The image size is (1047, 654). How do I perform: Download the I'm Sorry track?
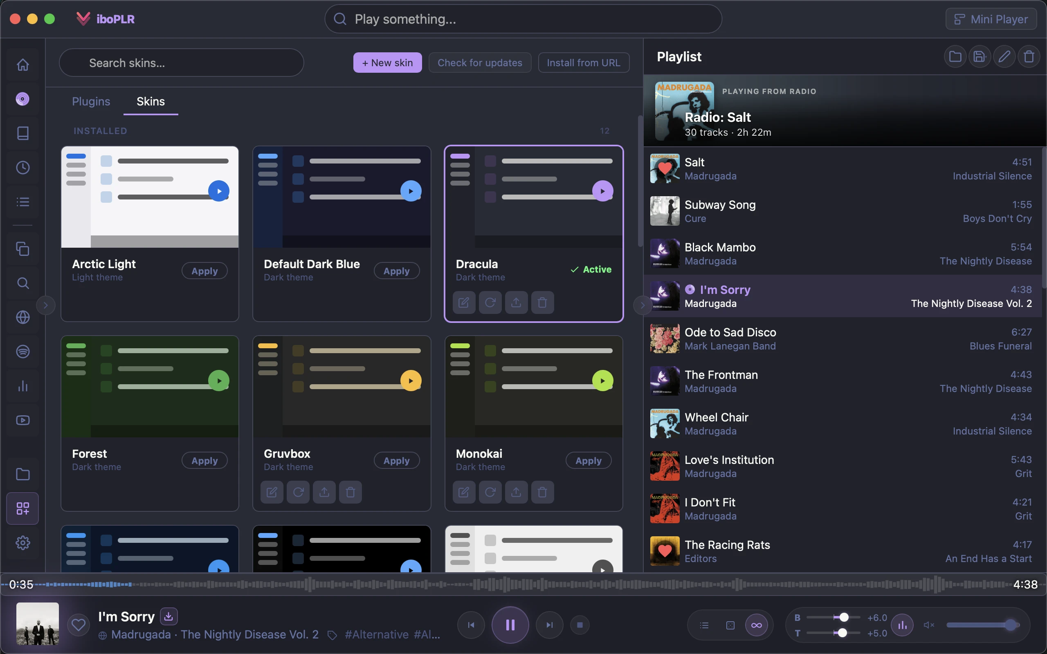click(x=169, y=616)
